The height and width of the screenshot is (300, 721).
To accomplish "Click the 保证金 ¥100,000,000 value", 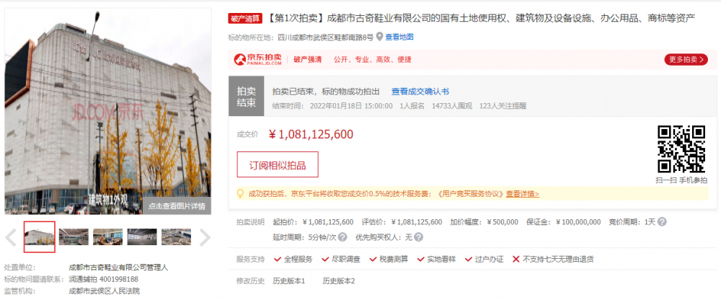I will pyautogui.click(x=578, y=222).
